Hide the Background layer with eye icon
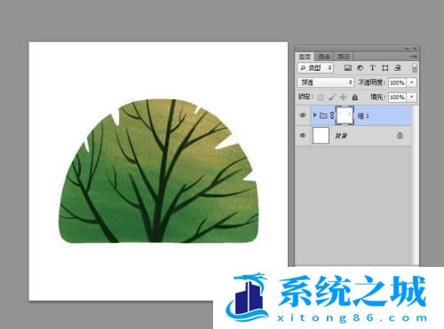The image size is (444, 329). pyautogui.click(x=303, y=136)
